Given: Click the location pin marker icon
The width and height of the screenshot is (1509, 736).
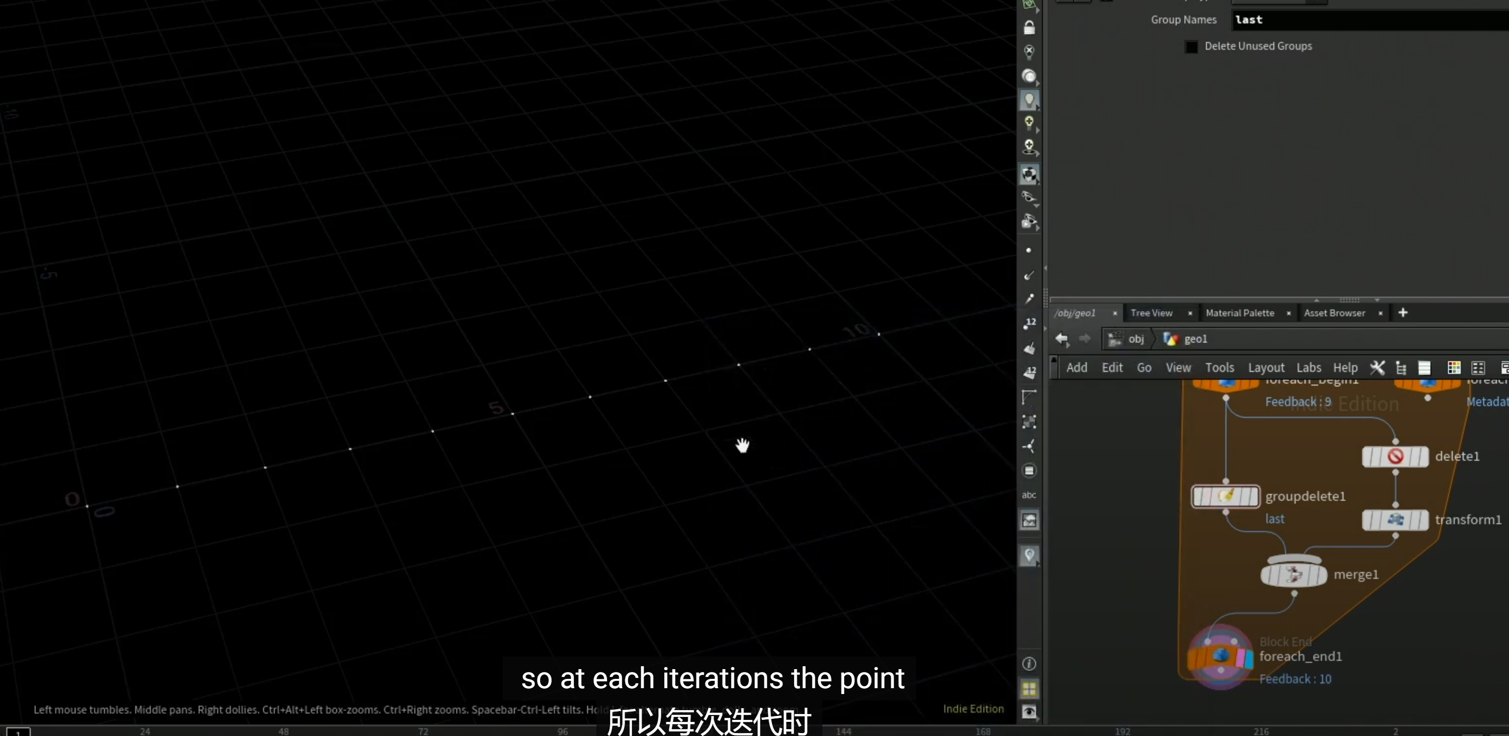Looking at the screenshot, I should [1029, 555].
